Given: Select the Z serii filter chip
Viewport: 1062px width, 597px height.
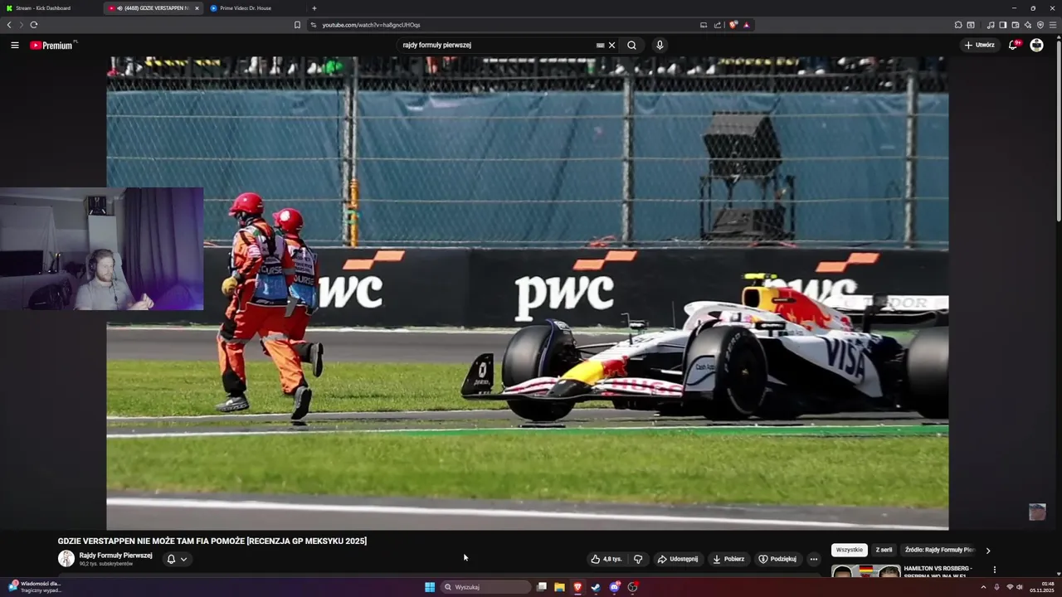Looking at the screenshot, I should point(884,550).
